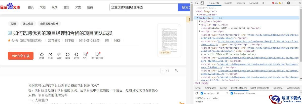Disable the Framework listeners checkbox
Viewport: 302px width, 104px height.
tap(232, 93)
